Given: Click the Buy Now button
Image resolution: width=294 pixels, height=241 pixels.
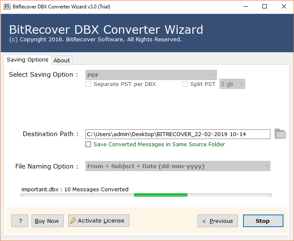Looking at the screenshot, I should pos(47,221).
